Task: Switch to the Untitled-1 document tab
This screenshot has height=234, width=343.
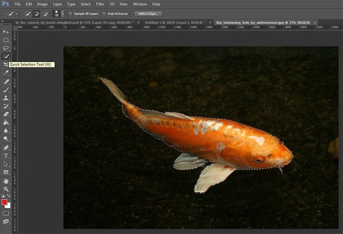Action: [x=175, y=22]
